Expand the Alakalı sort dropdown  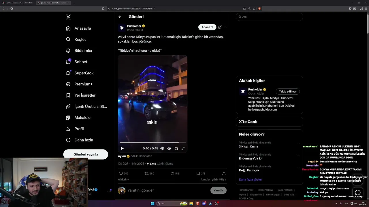point(123,179)
